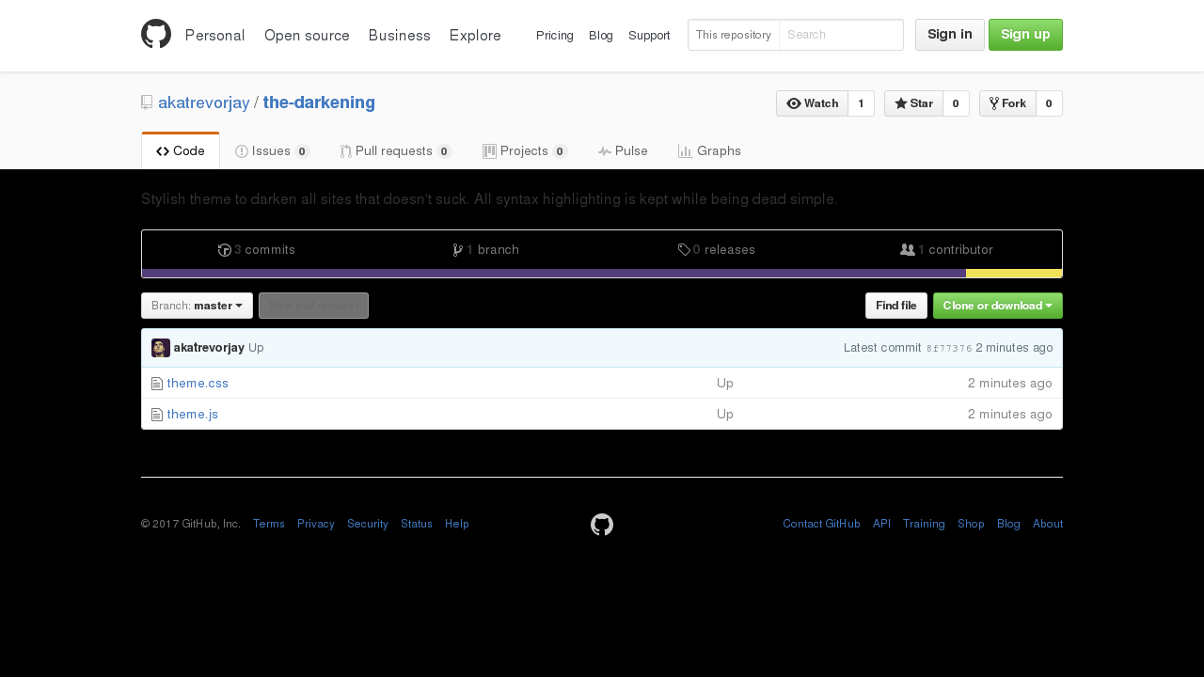
Task: Open the Open source header link
Action: click(x=307, y=36)
